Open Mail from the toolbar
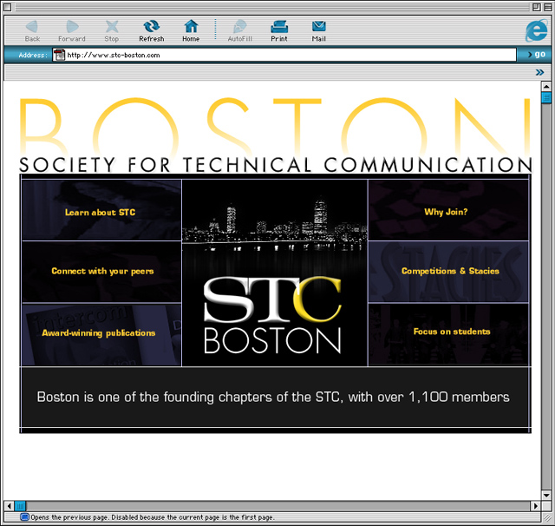Viewport: 555px width, 526px height. (x=319, y=27)
